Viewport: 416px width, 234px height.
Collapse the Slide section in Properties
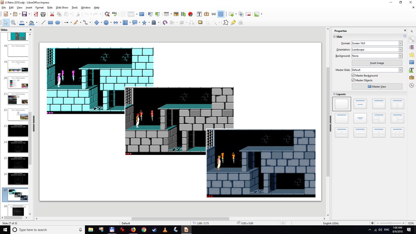335,37
